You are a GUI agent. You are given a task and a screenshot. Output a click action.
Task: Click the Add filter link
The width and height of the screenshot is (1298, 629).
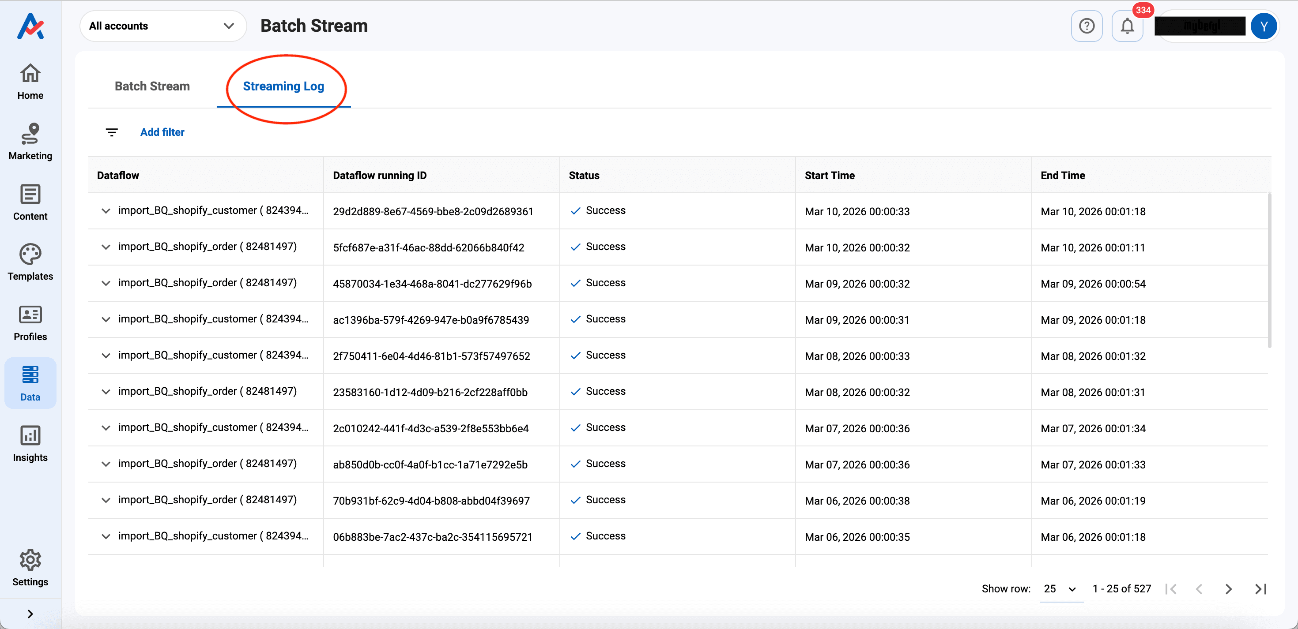click(x=162, y=132)
